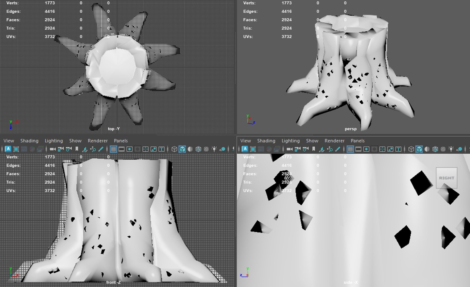Click the 'persp' viewport label
The height and width of the screenshot is (287, 470).
point(351,129)
